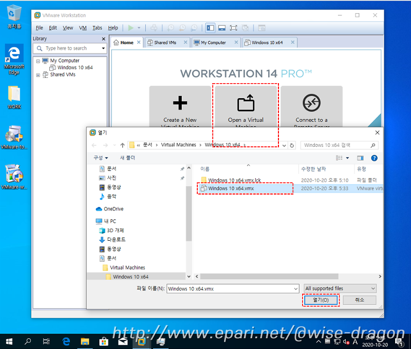
Task: Open the VM menu
Action: (83, 28)
